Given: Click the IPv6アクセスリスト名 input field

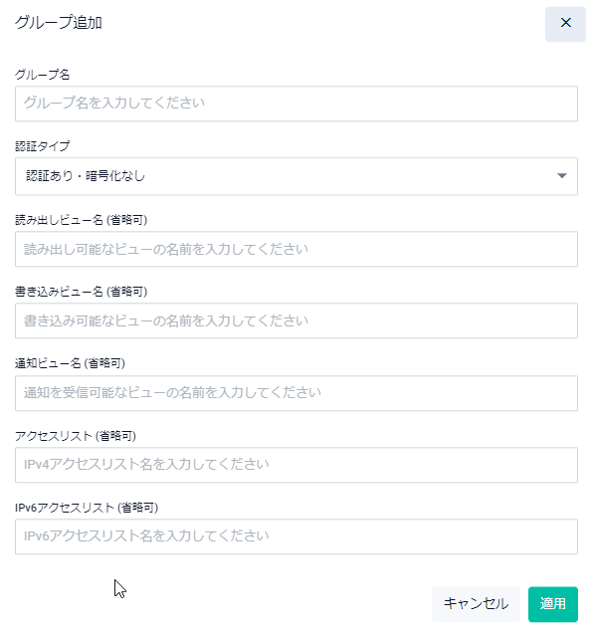Looking at the screenshot, I should [x=296, y=536].
